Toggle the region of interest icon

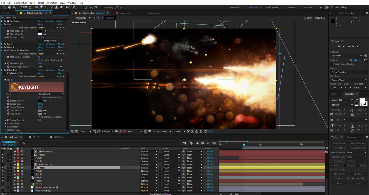145,131
